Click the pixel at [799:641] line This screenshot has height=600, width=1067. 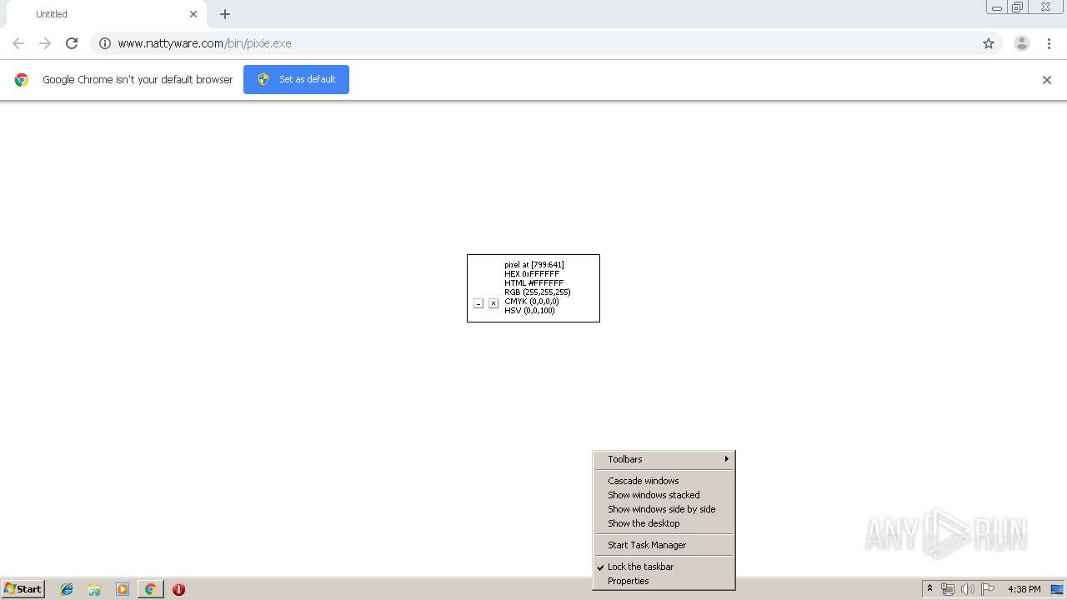(x=534, y=265)
